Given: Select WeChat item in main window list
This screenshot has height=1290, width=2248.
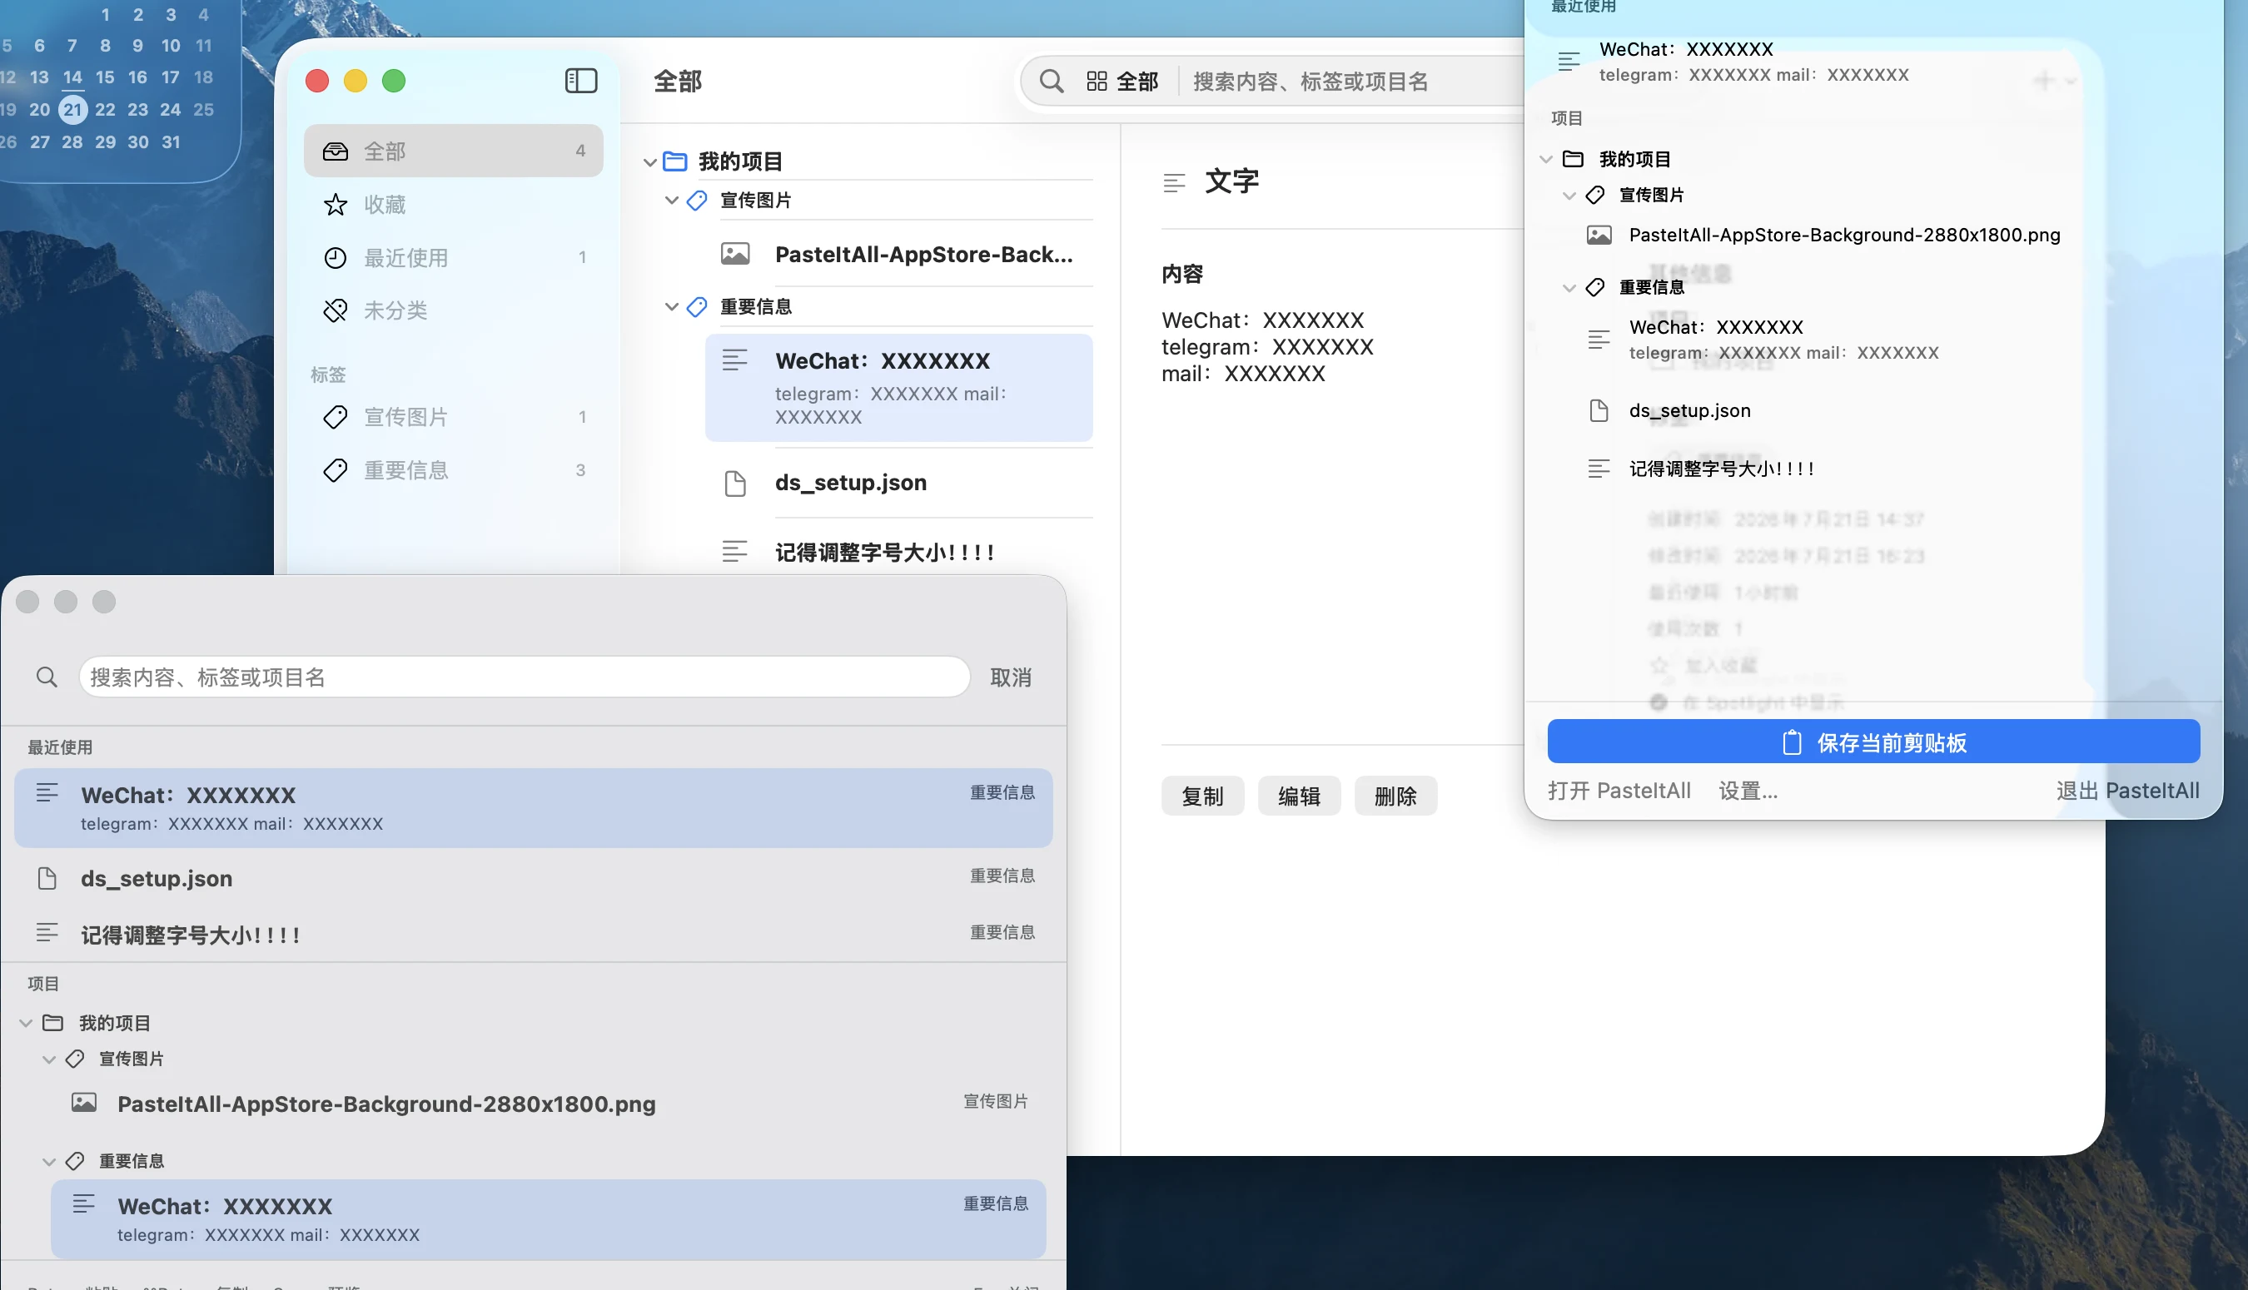Looking at the screenshot, I should pyautogui.click(x=899, y=388).
